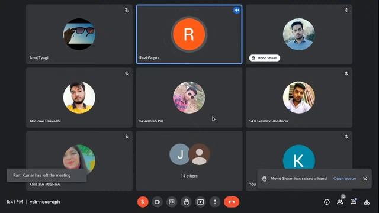The width and height of the screenshot is (379, 213).
Task: Click the KRITIKA MISHRA name label
Action: tap(45, 184)
